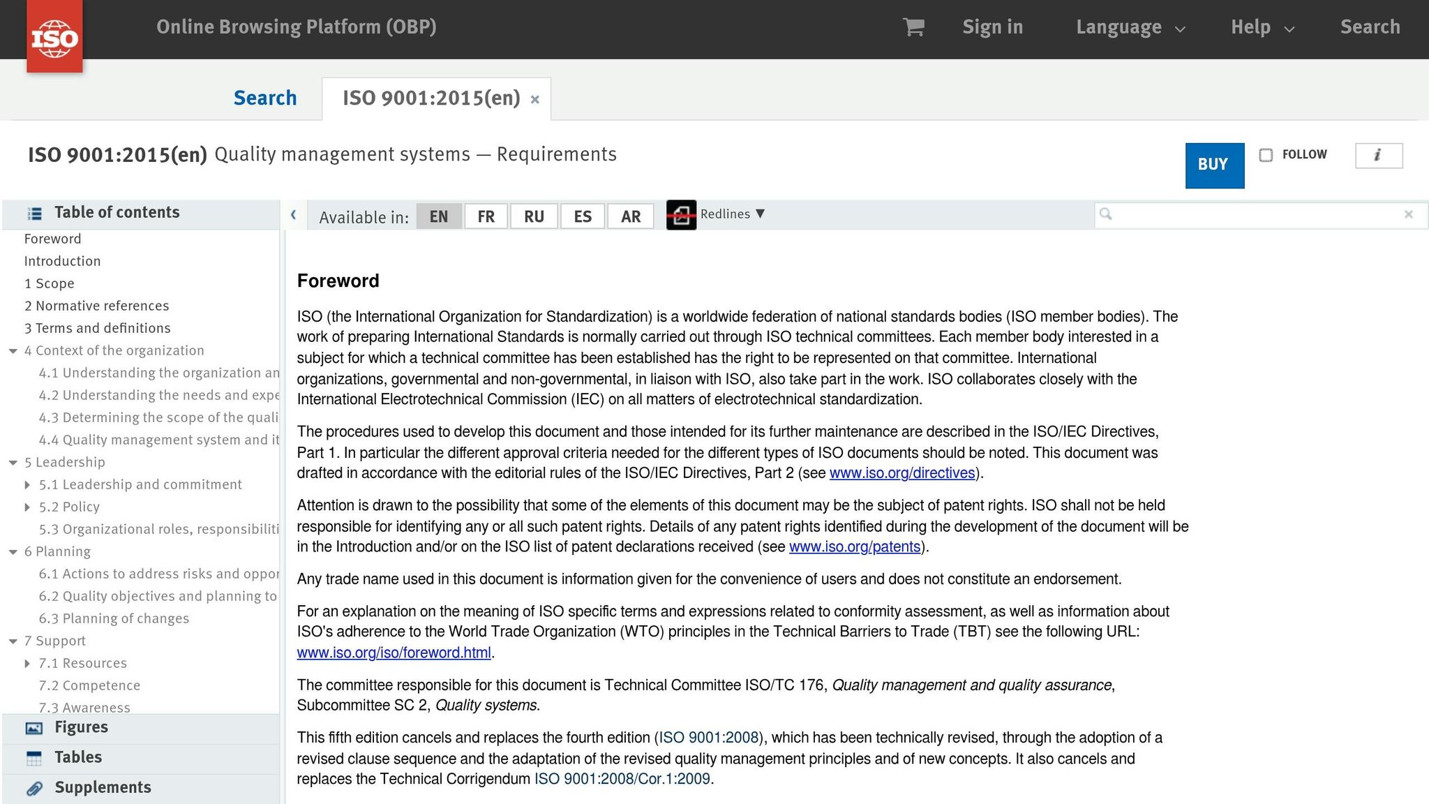The height and width of the screenshot is (804, 1429).
Task: Open the Supplements paperclip icon
Action: click(33, 788)
